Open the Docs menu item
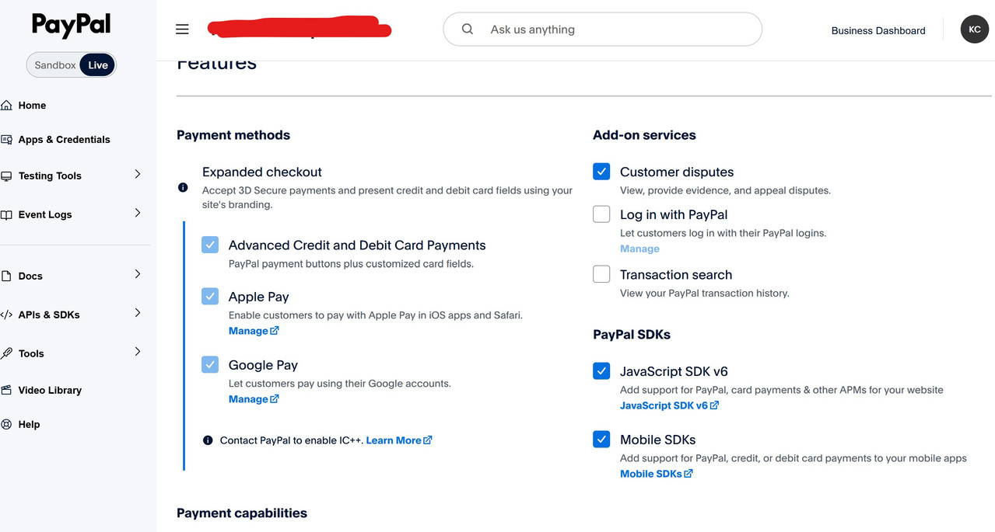 point(30,276)
